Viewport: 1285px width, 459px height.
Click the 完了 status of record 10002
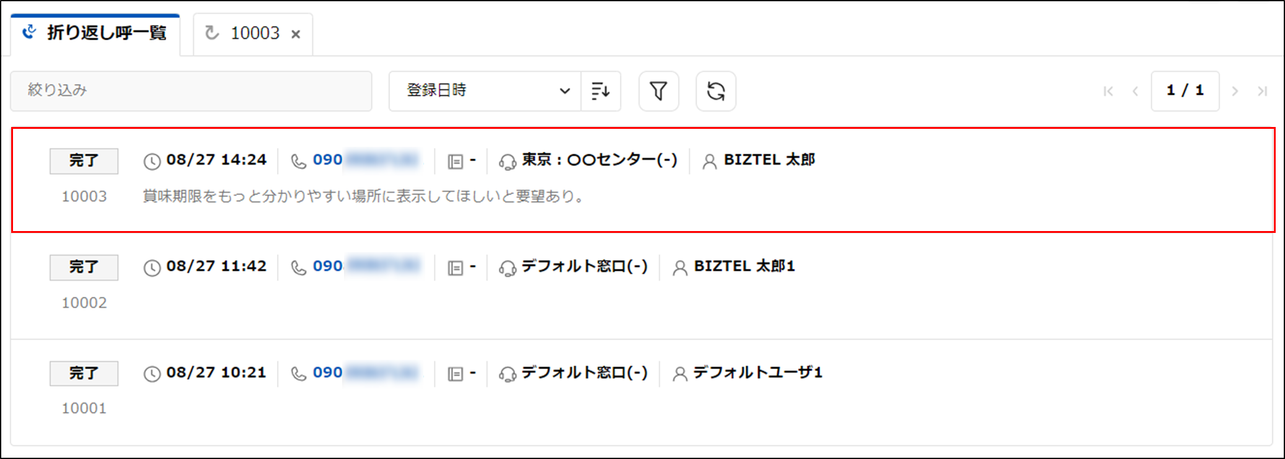click(84, 267)
